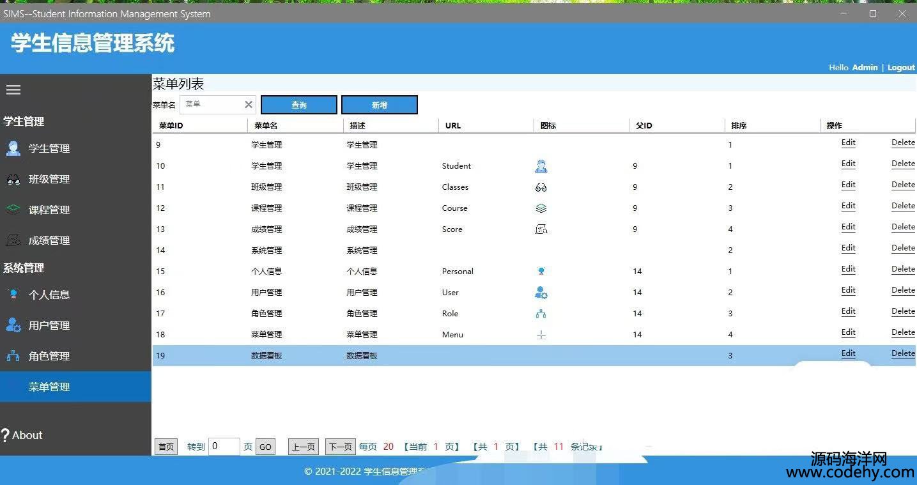Open 成绩管理 in the sidebar
The height and width of the screenshot is (485, 917).
[49, 240]
